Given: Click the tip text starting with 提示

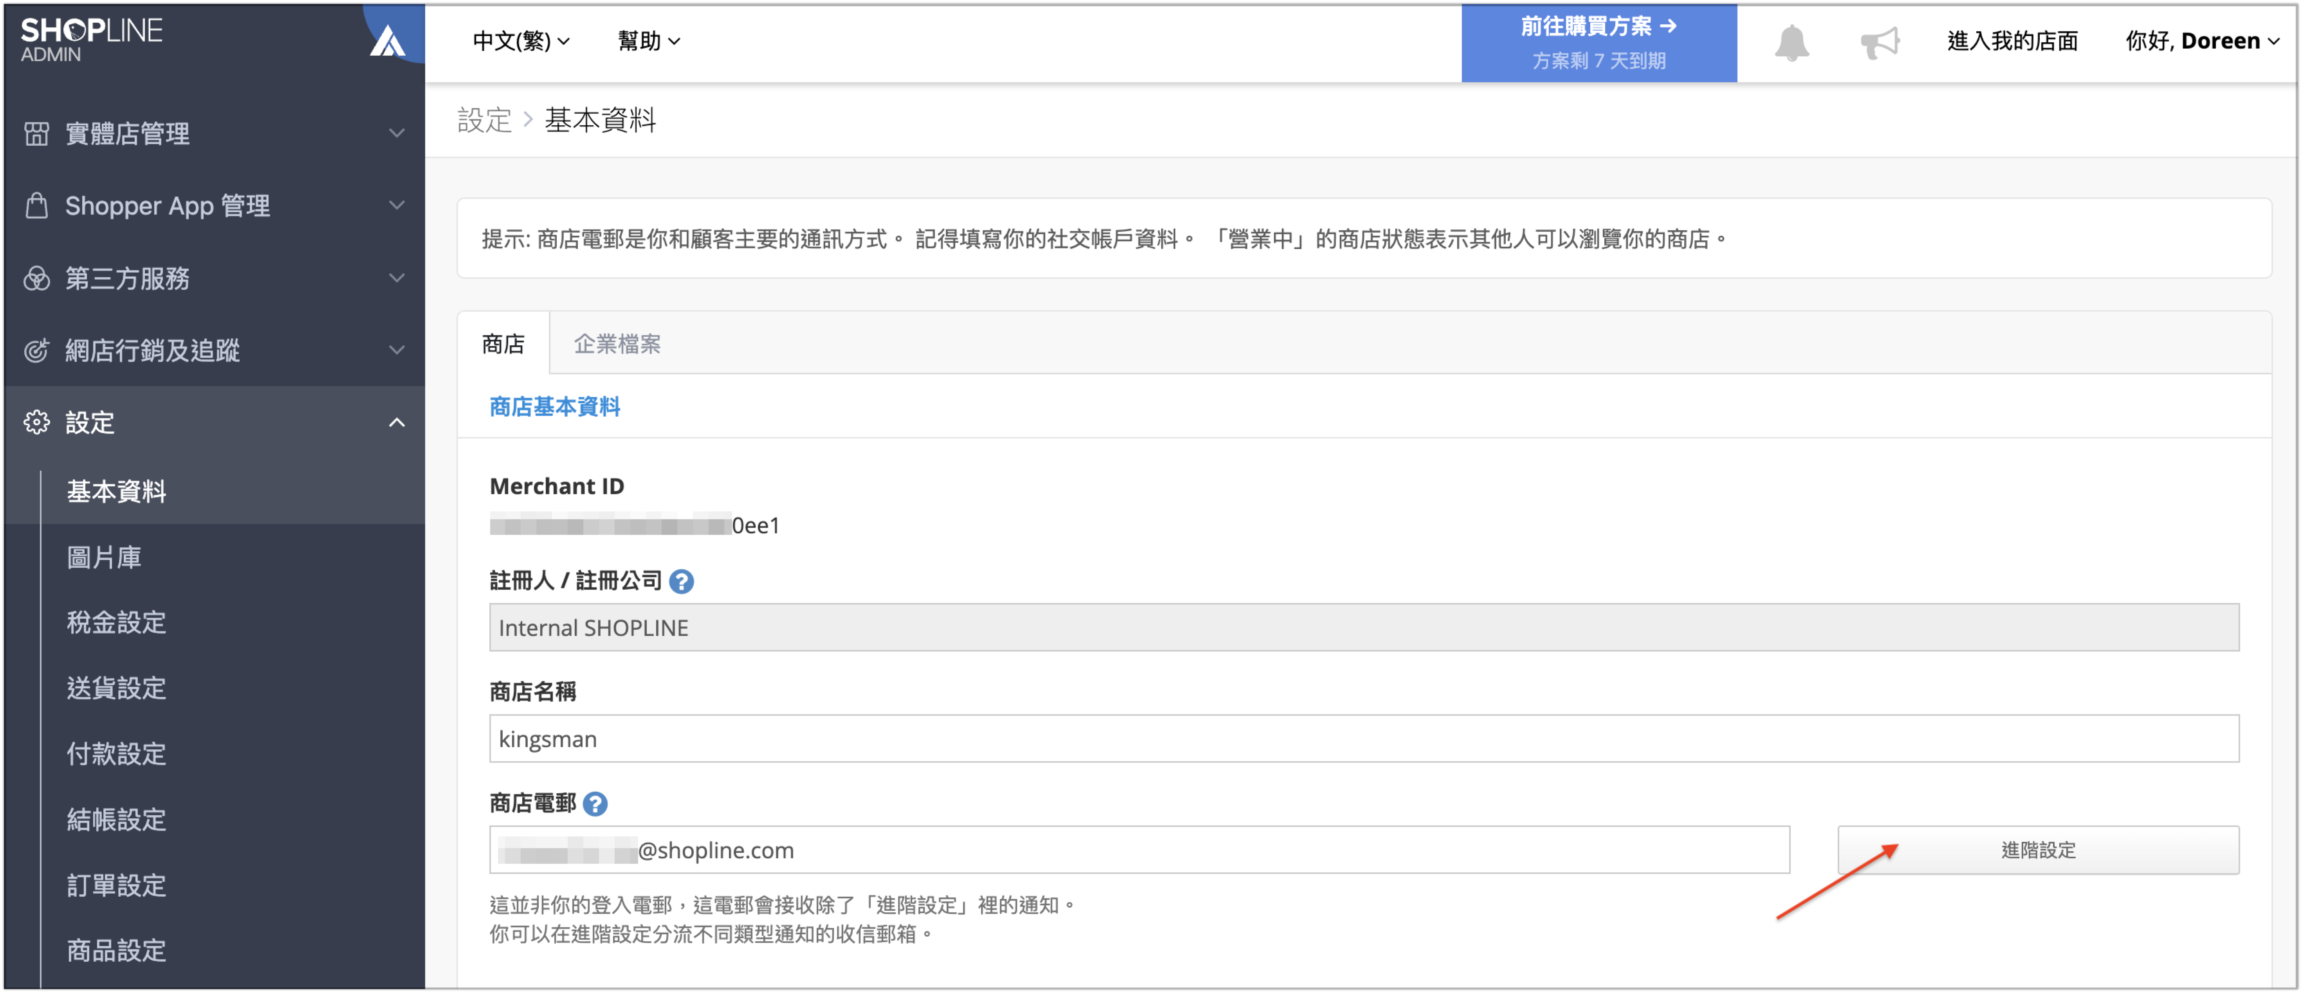Looking at the screenshot, I should [x=1106, y=238].
